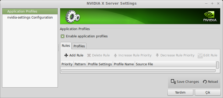This screenshot has height=98, width=223.
Task: Select Application Profiles in the sidebar
Action: (x=30, y=11)
